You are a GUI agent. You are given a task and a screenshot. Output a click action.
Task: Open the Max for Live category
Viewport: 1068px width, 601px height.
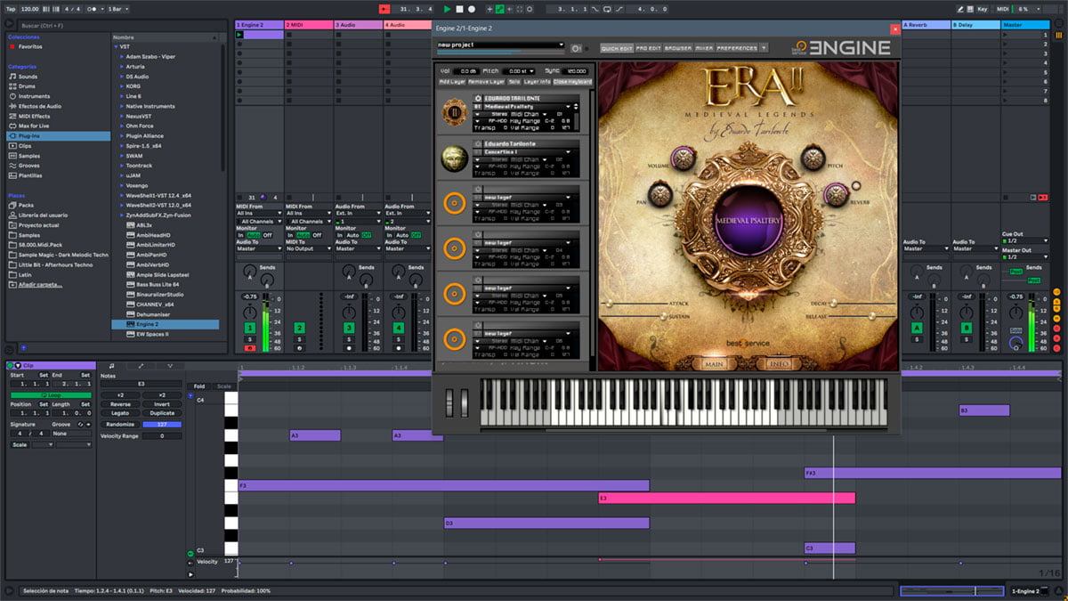35,126
